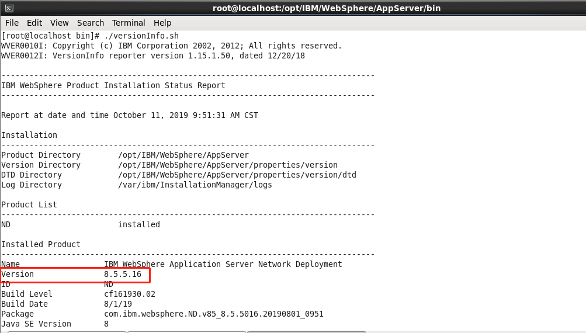Open the View menu
This screenshot has width=586, height=333.
pos(59,23)
